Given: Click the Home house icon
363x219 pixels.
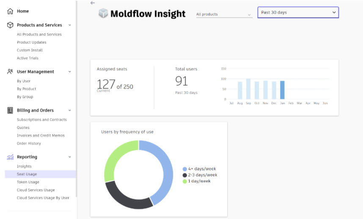Looking at the screenshot, I should (10, 11).
